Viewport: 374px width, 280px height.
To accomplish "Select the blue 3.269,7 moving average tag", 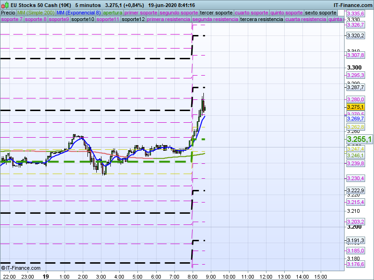I will [x=355, y=119].
